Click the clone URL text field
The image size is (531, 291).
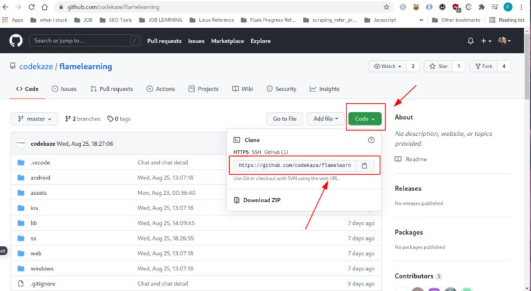pyautogui.click(x=295, y=166)
